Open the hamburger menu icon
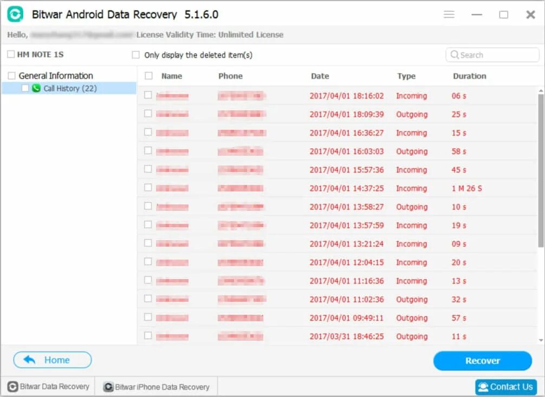This screenshot has width=545, height=397. [449, 14]
